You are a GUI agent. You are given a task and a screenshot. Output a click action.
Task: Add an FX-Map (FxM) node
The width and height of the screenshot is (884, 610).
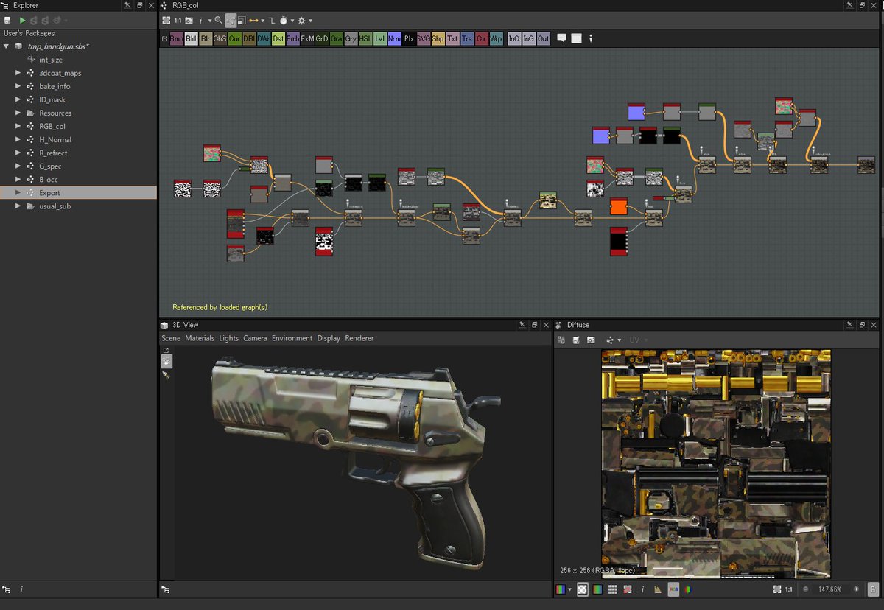pyautogui.click(x=307, y=38)
